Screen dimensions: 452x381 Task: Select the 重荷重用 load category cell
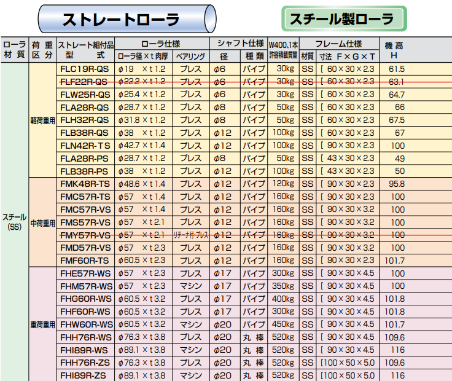pyautogui.click(x=42, y=324)
